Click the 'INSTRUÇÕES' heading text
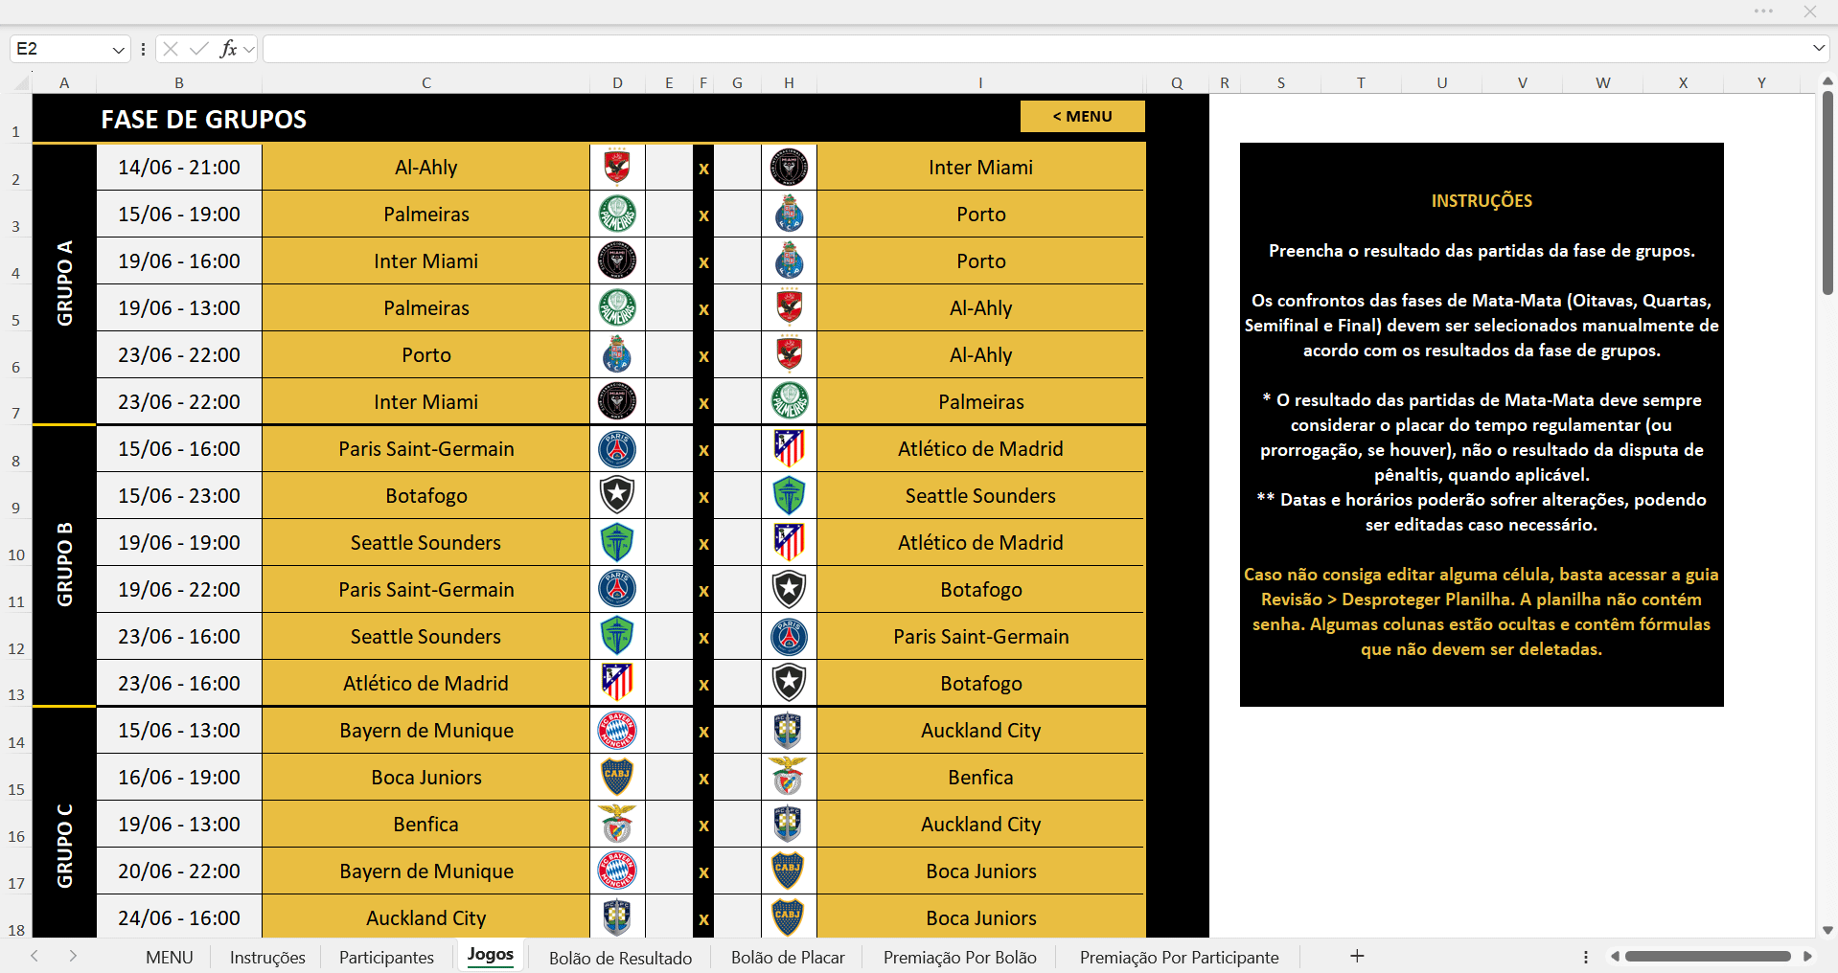Viewport: 1838px width, 973px height. coord(1482,200)
